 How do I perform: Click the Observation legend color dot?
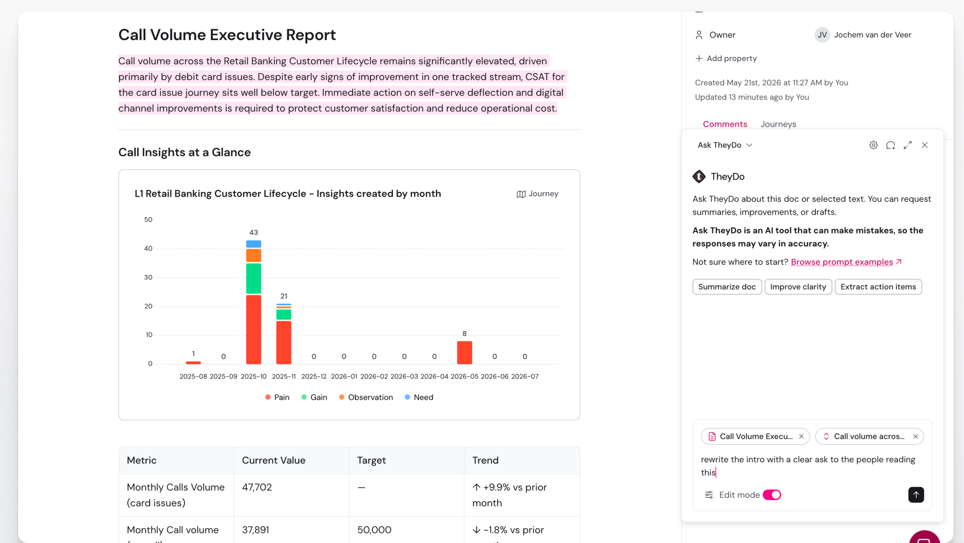click(341, 397)
